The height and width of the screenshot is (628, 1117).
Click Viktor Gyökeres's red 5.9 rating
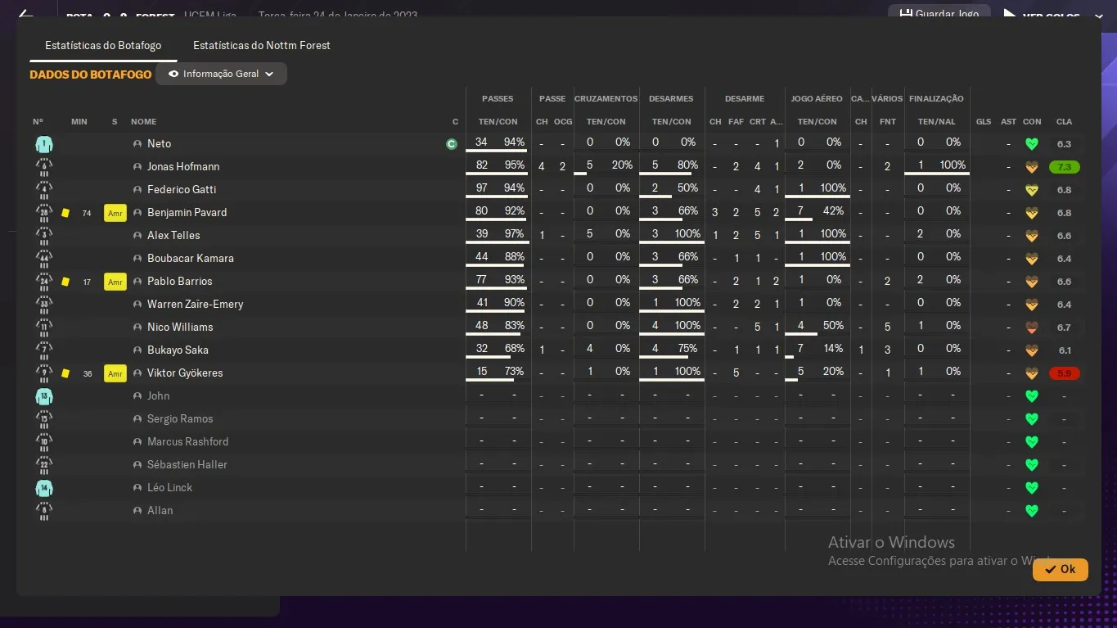coord(1064,373)
